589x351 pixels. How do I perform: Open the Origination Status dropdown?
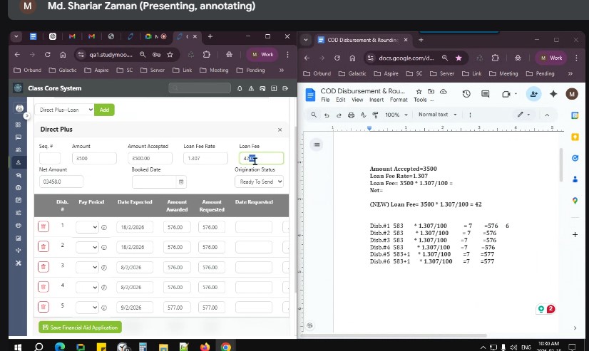(260, 182)
